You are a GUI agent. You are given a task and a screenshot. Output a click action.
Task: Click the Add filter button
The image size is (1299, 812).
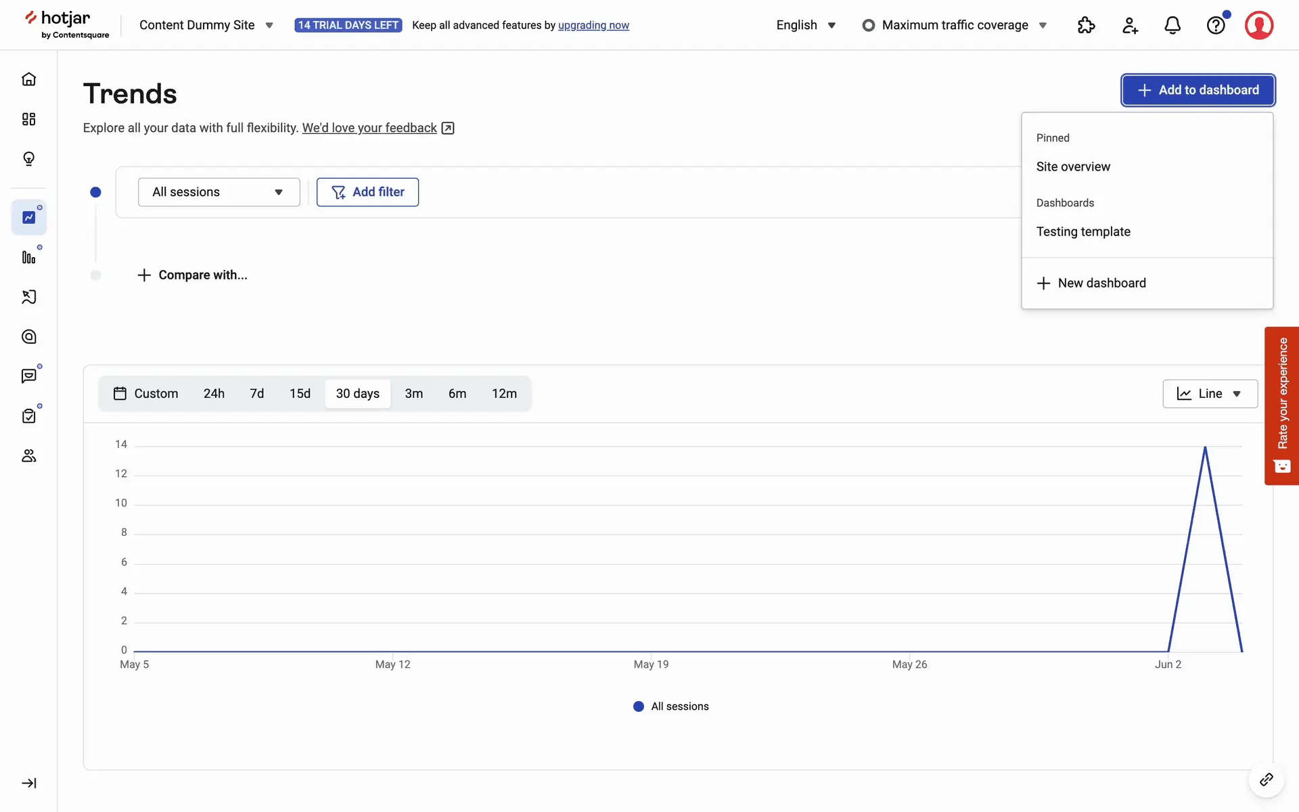367,192
